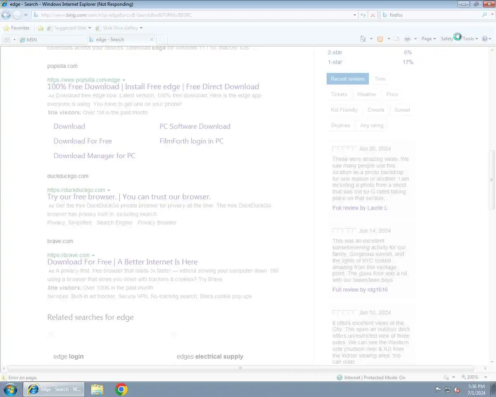Click the Download Manager for PC link

[94, 156]
